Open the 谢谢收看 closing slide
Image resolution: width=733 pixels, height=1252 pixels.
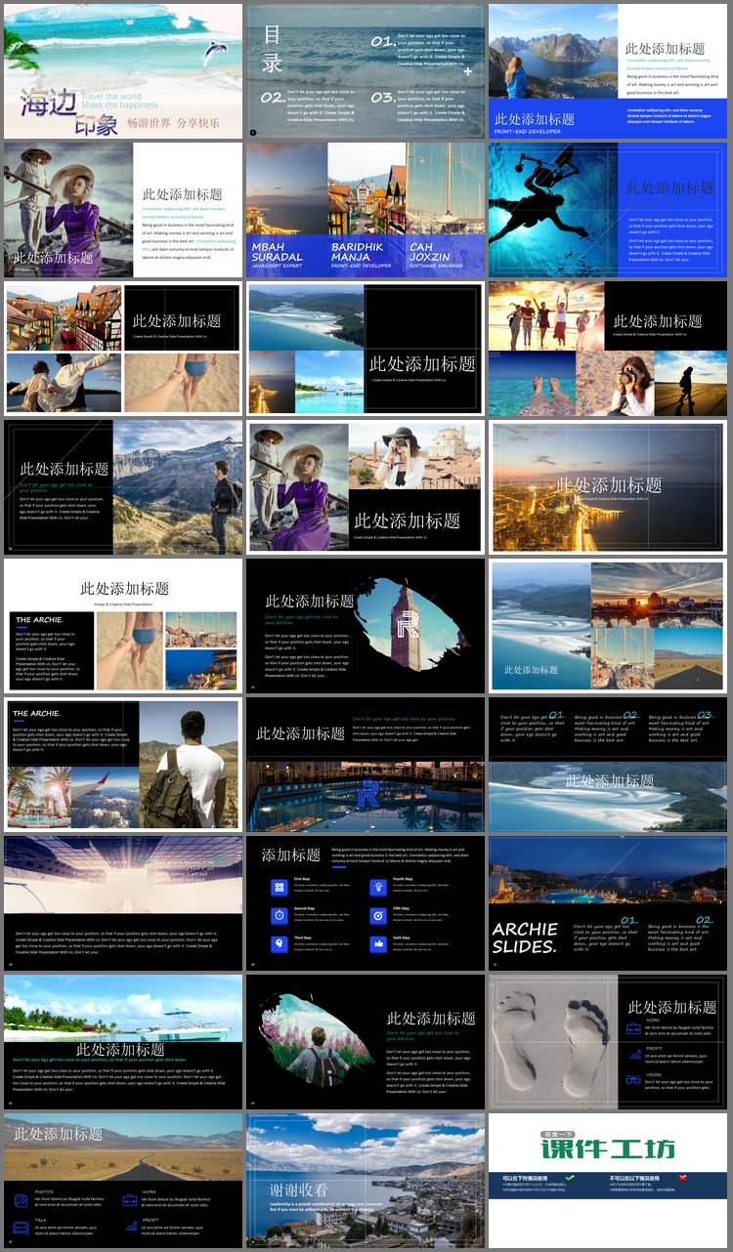(366, 1181)
